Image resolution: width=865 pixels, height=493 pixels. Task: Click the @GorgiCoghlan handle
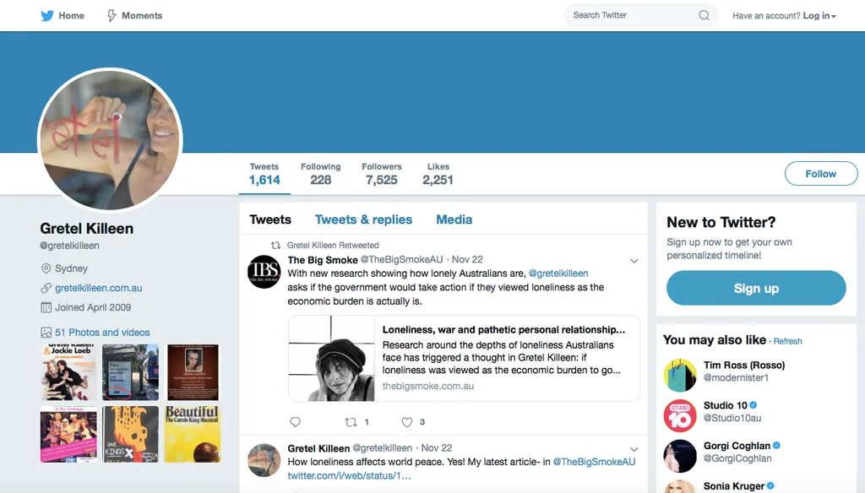[737, 458]
